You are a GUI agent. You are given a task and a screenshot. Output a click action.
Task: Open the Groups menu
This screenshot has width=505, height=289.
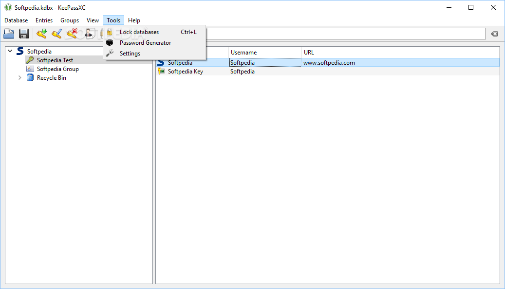pos(70,20)
